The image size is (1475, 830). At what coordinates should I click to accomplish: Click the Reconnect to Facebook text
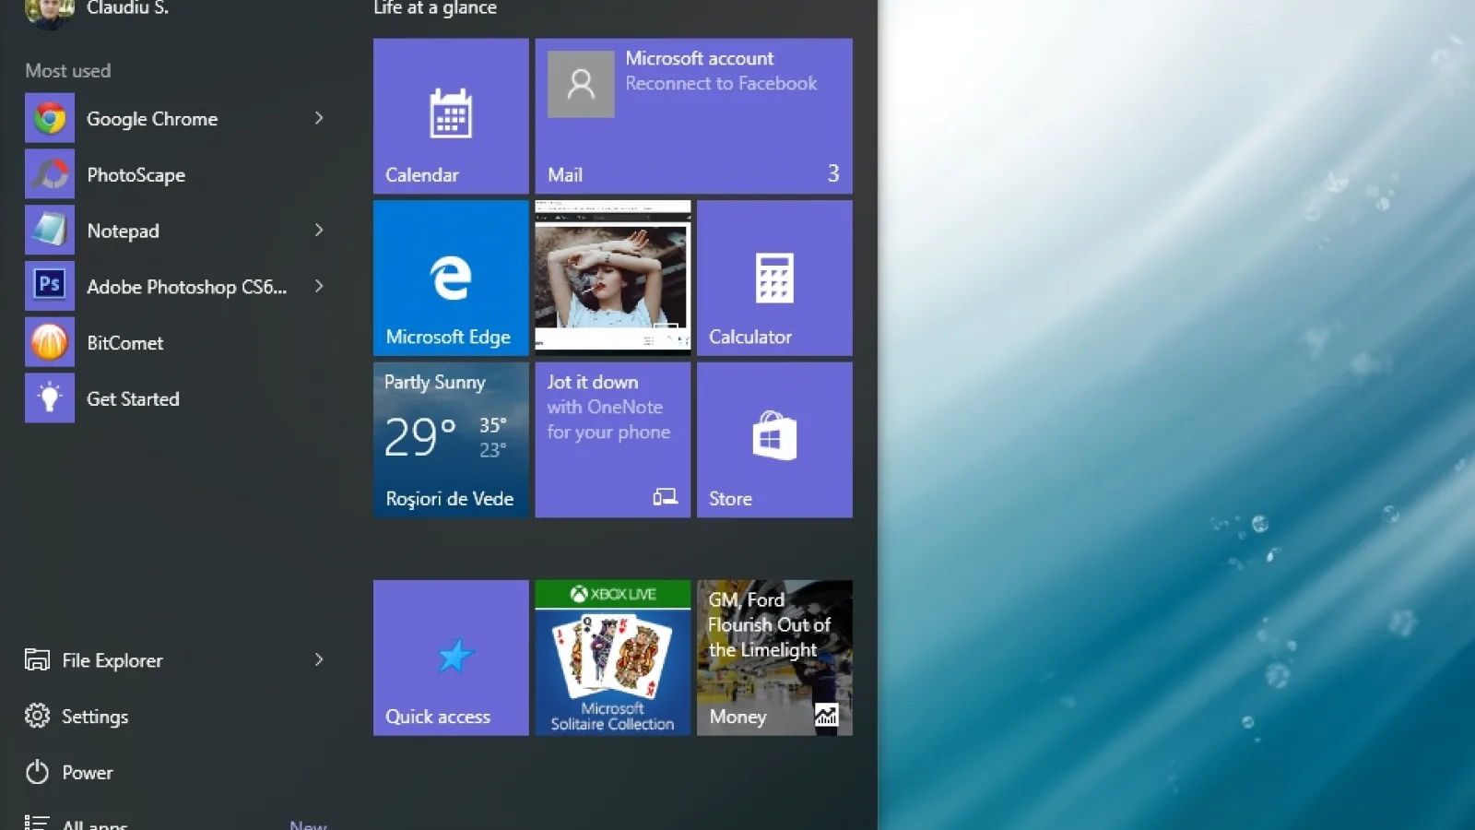pyautogui.click(x=721, y=83)
